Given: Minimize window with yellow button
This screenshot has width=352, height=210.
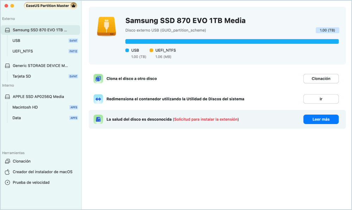Looking at the screenshot, I should coord(12,6).
